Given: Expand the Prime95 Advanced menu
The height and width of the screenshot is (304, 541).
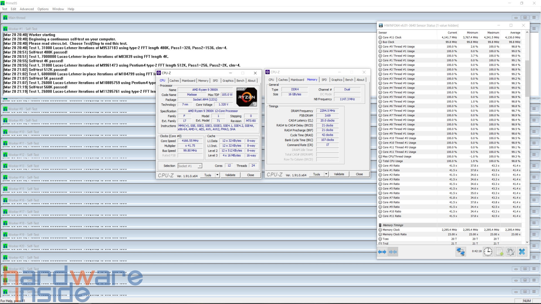Looking at the screenshot, I should 27,9.
